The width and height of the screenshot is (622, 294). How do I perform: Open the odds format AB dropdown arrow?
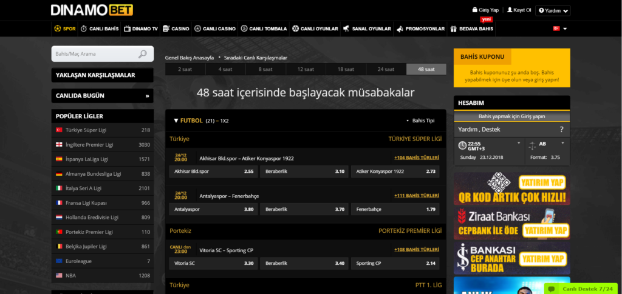pos(562,143)
